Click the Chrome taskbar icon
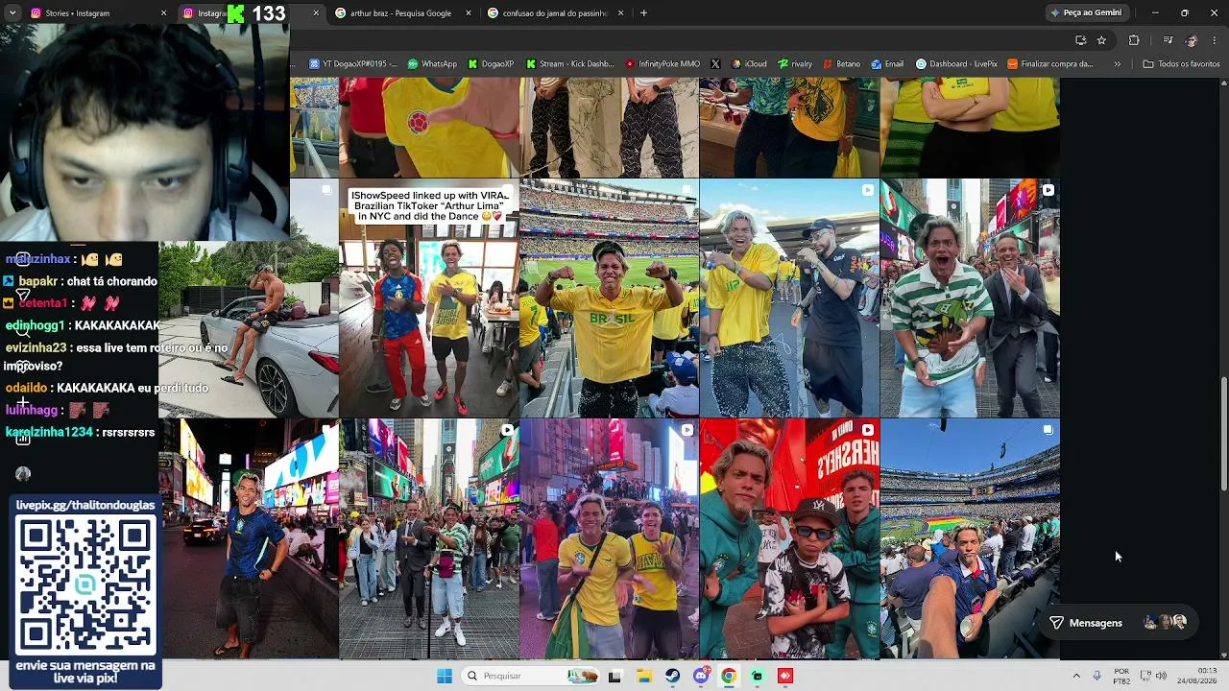Viewport: 1229px width, 691px height. 729,676
